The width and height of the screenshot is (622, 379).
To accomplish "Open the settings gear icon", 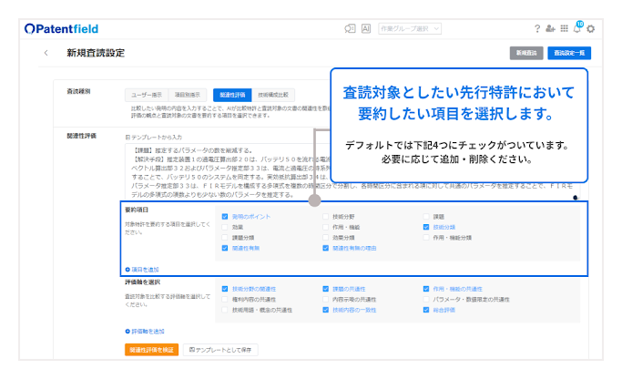I will pos(591,29).
